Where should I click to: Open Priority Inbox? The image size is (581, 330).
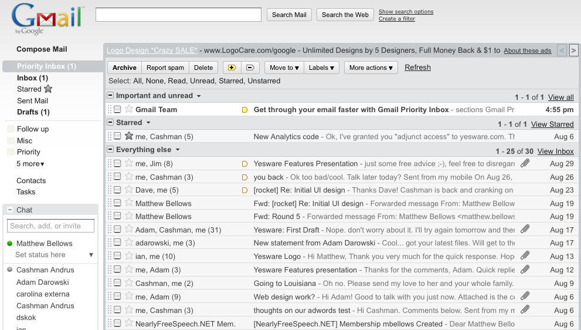(x=47, y=66)
